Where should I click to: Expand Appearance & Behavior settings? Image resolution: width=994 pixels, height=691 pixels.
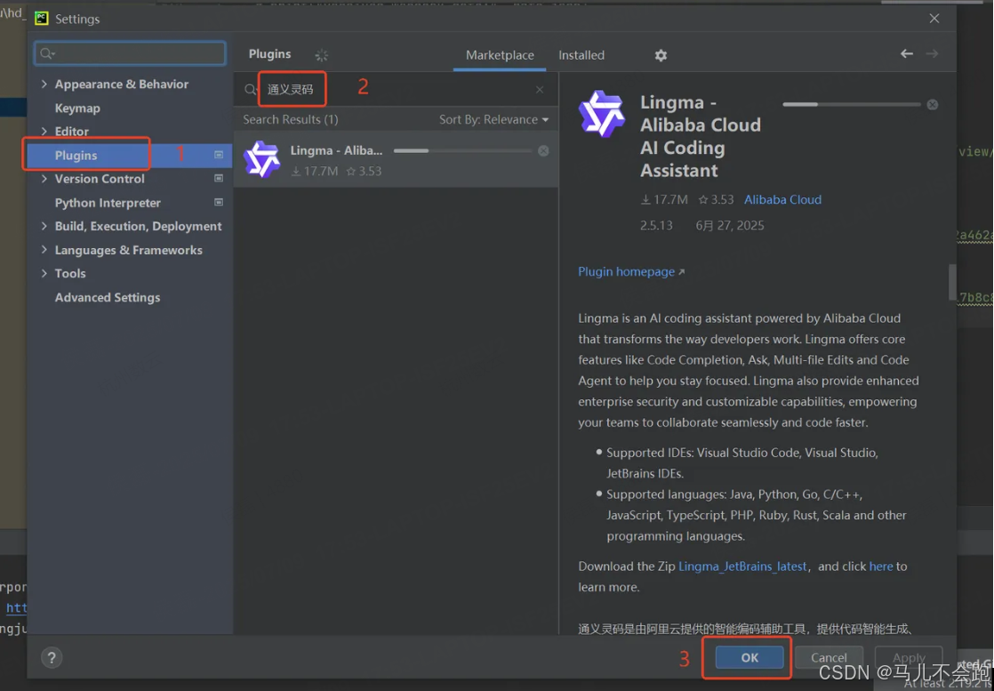click(x=44, y=84)
